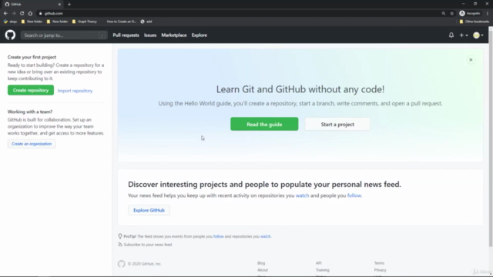Open the Chrome three-dot menu
Viewport: 493px width, 277px height.
point(488,14)
